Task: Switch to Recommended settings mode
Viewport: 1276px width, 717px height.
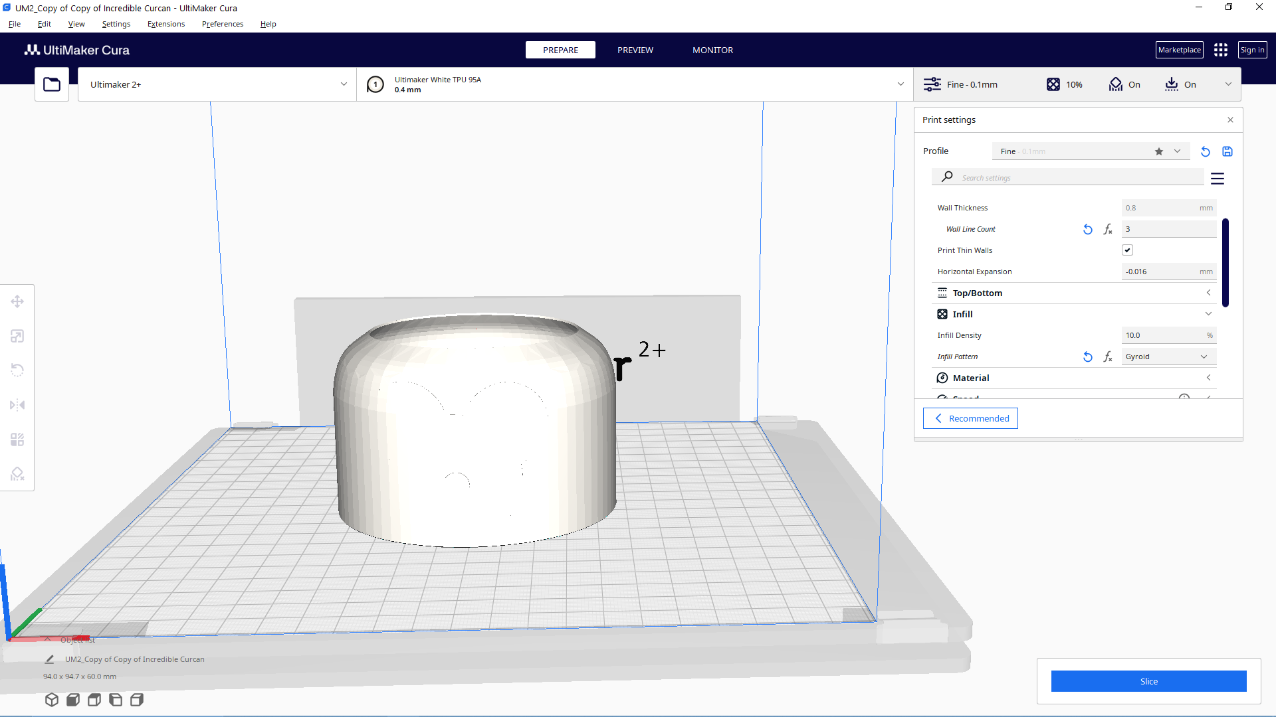Action: coord(970,418)
